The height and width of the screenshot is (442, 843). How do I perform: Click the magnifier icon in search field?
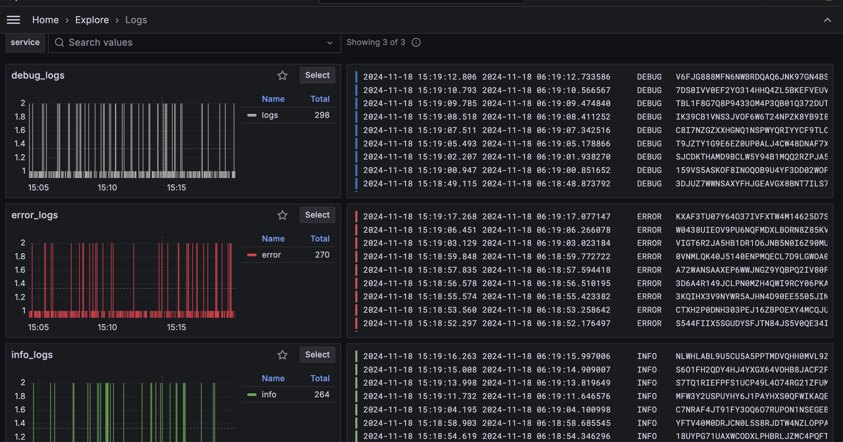coord(59,42)
